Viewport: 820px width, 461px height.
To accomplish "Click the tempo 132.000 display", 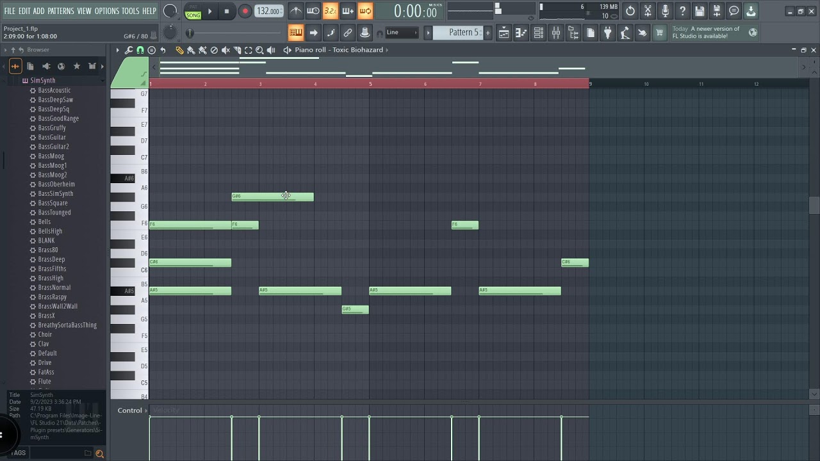I will click(x=268, y=11).
